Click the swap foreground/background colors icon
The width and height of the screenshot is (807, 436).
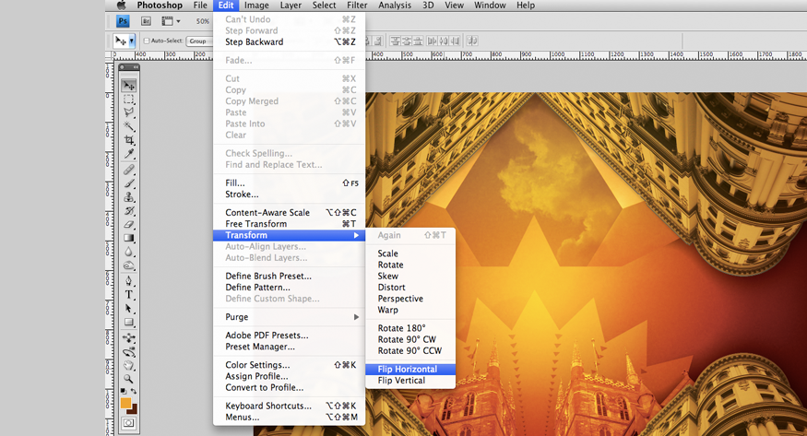(134, 391)
